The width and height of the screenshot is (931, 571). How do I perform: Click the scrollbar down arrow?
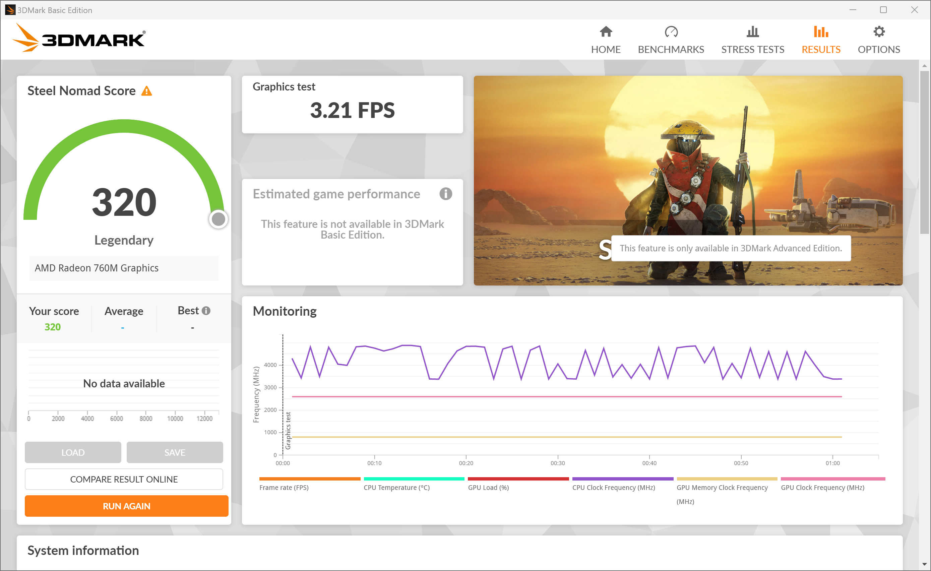point(924,565)
